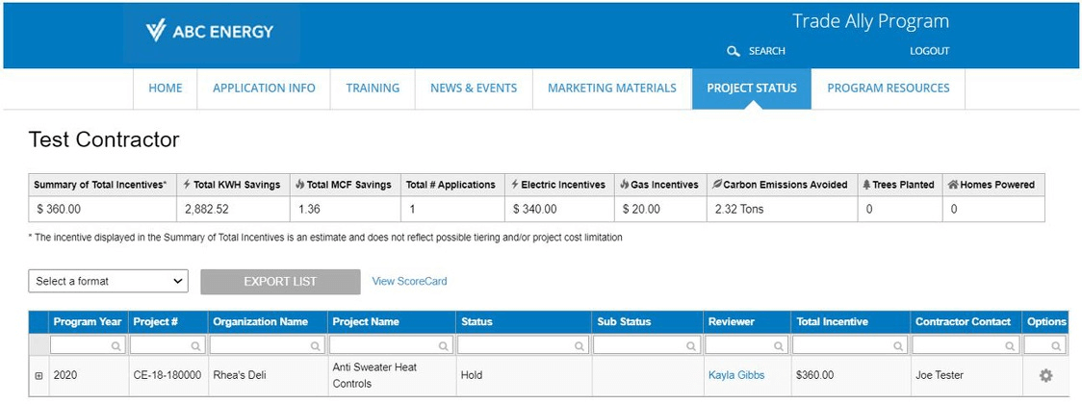Expand the 2020 project row
1082x404 pixels.
pos(39,376)
